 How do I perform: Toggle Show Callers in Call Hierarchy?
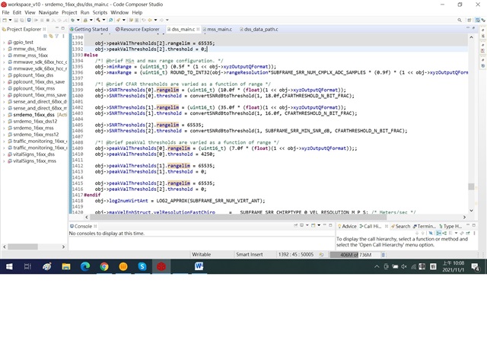pyautogui.click(x=438, y=233)
